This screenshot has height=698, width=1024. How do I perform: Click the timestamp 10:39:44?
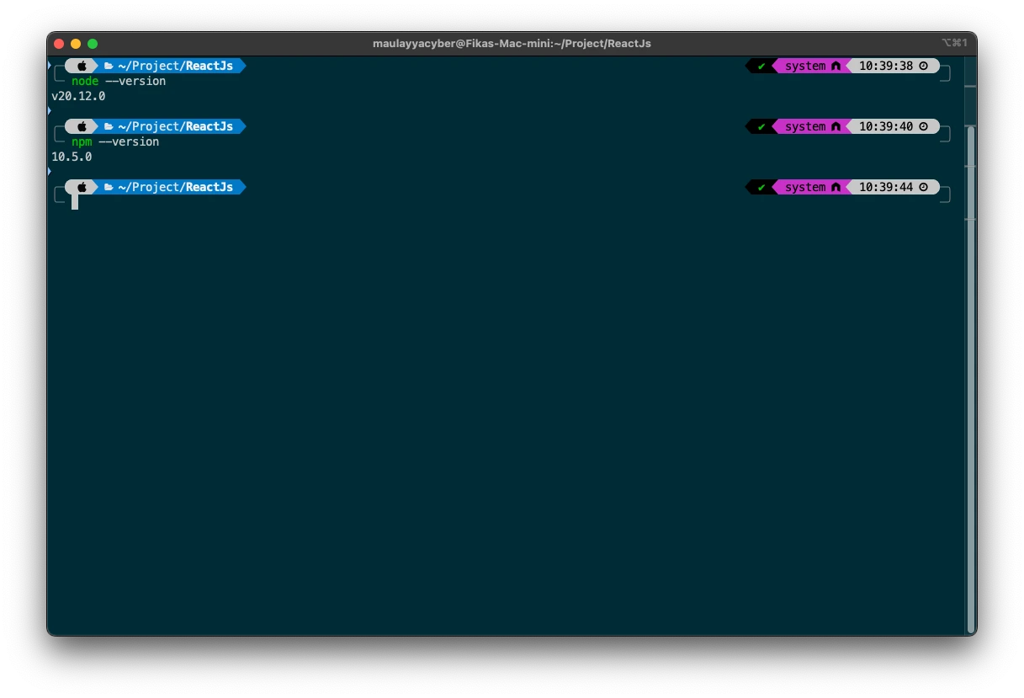(886, 187)
